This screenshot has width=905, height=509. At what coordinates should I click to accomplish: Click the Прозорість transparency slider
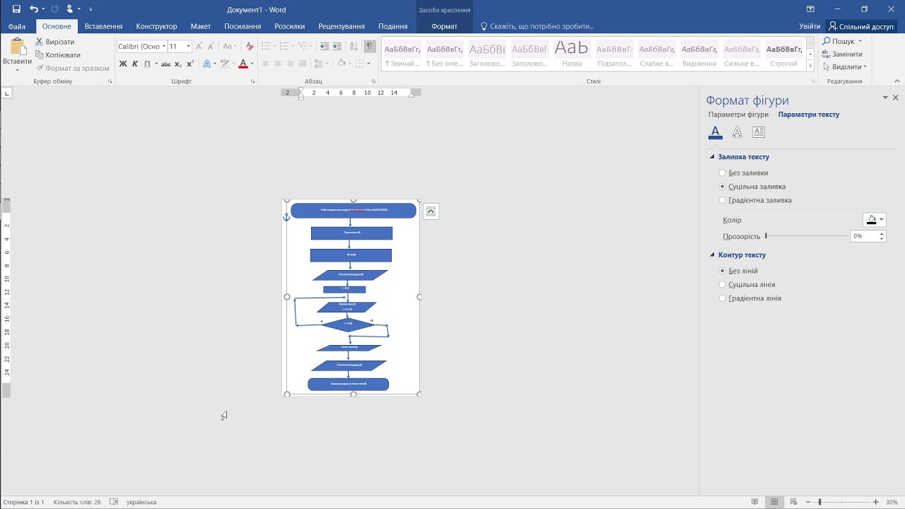[x=806, y=236]
